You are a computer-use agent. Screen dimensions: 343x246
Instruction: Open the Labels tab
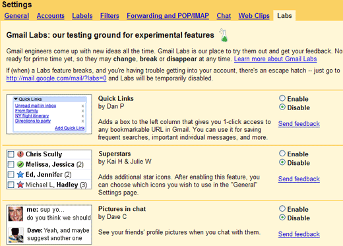[x=82, y=16]
